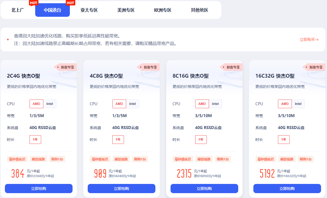
Task: Click the 4C8G 快杰O型 title
Action: tap(106, 76)
